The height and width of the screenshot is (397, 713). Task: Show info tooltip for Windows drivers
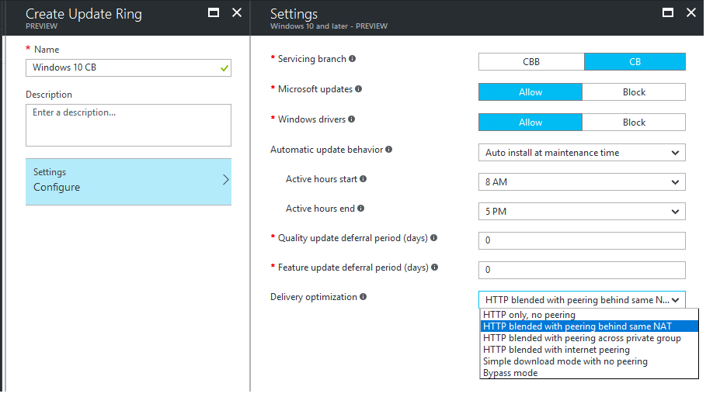(352, 119)
